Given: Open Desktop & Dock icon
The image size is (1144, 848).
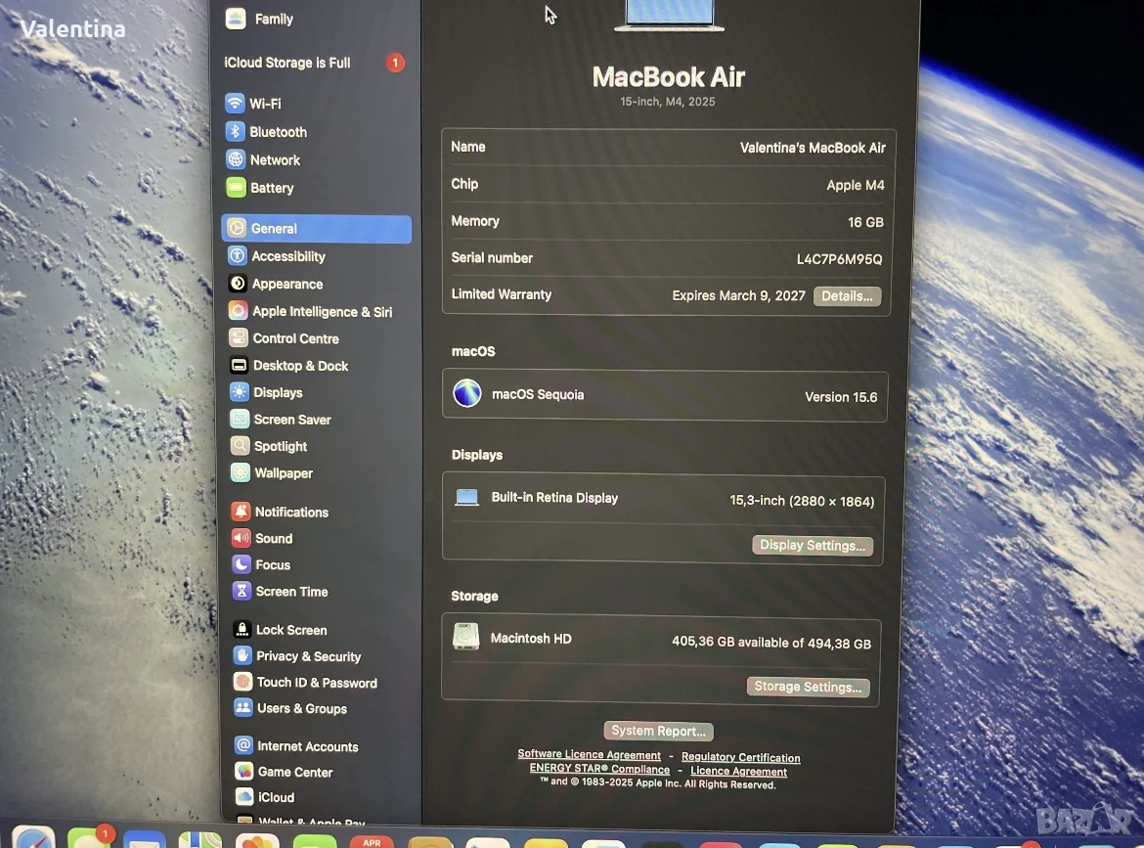Looking at the screenshot, I should 240,365.
